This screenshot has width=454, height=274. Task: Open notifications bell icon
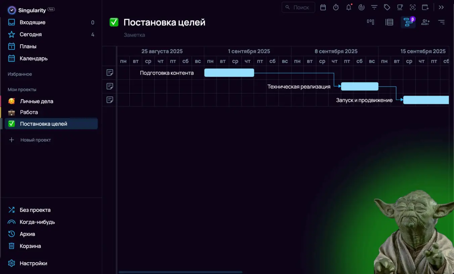pos(349,7)
